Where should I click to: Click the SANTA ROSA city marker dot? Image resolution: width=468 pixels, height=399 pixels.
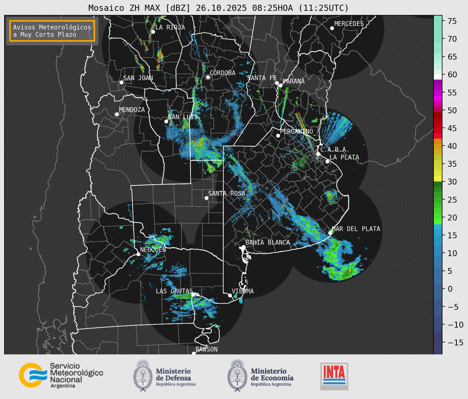coord(206,198)
